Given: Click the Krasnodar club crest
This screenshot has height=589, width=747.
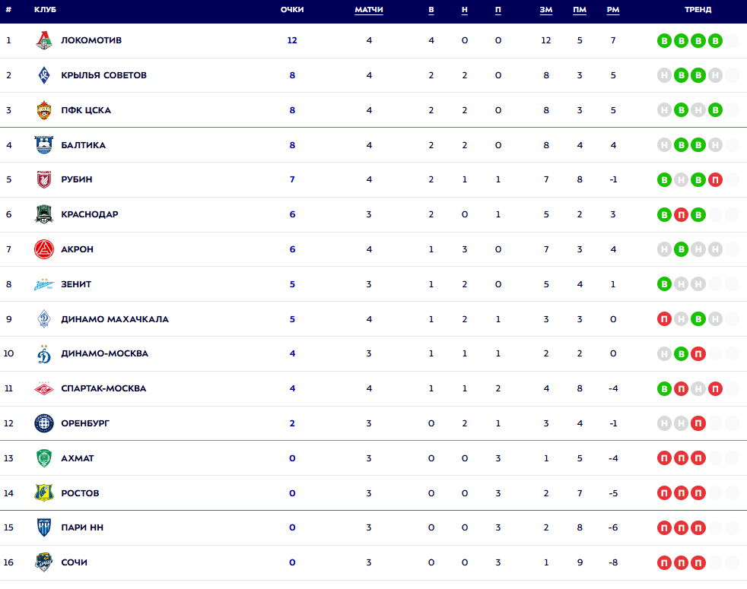Looking at the screenshot, I should pos(44,214).
